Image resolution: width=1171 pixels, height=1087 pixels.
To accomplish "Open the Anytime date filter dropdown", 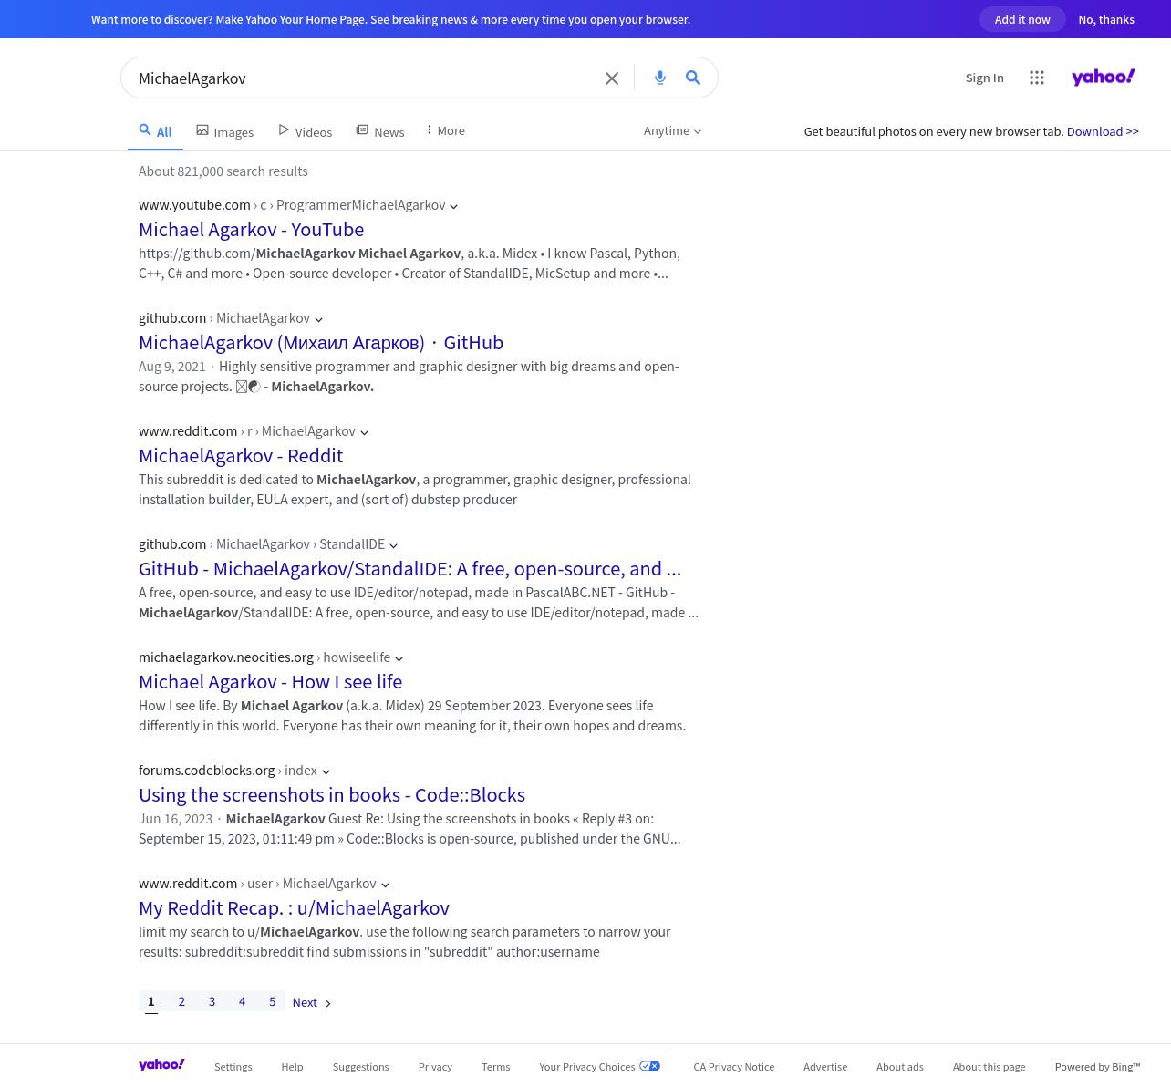I will 672,130.
